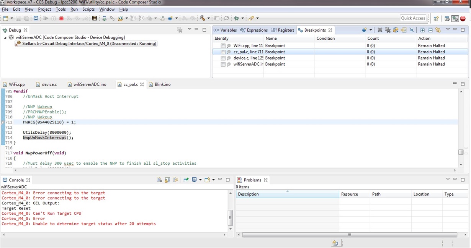This screenshot has width=471, height=248.
Task: Click the red Terminate debug button
Action: [x=61, y=18]
